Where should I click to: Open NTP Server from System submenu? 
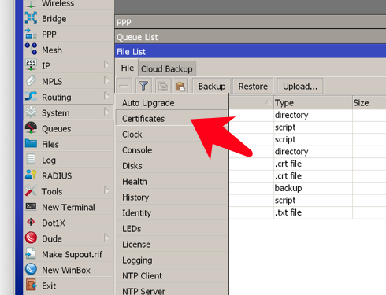point(172,289)
